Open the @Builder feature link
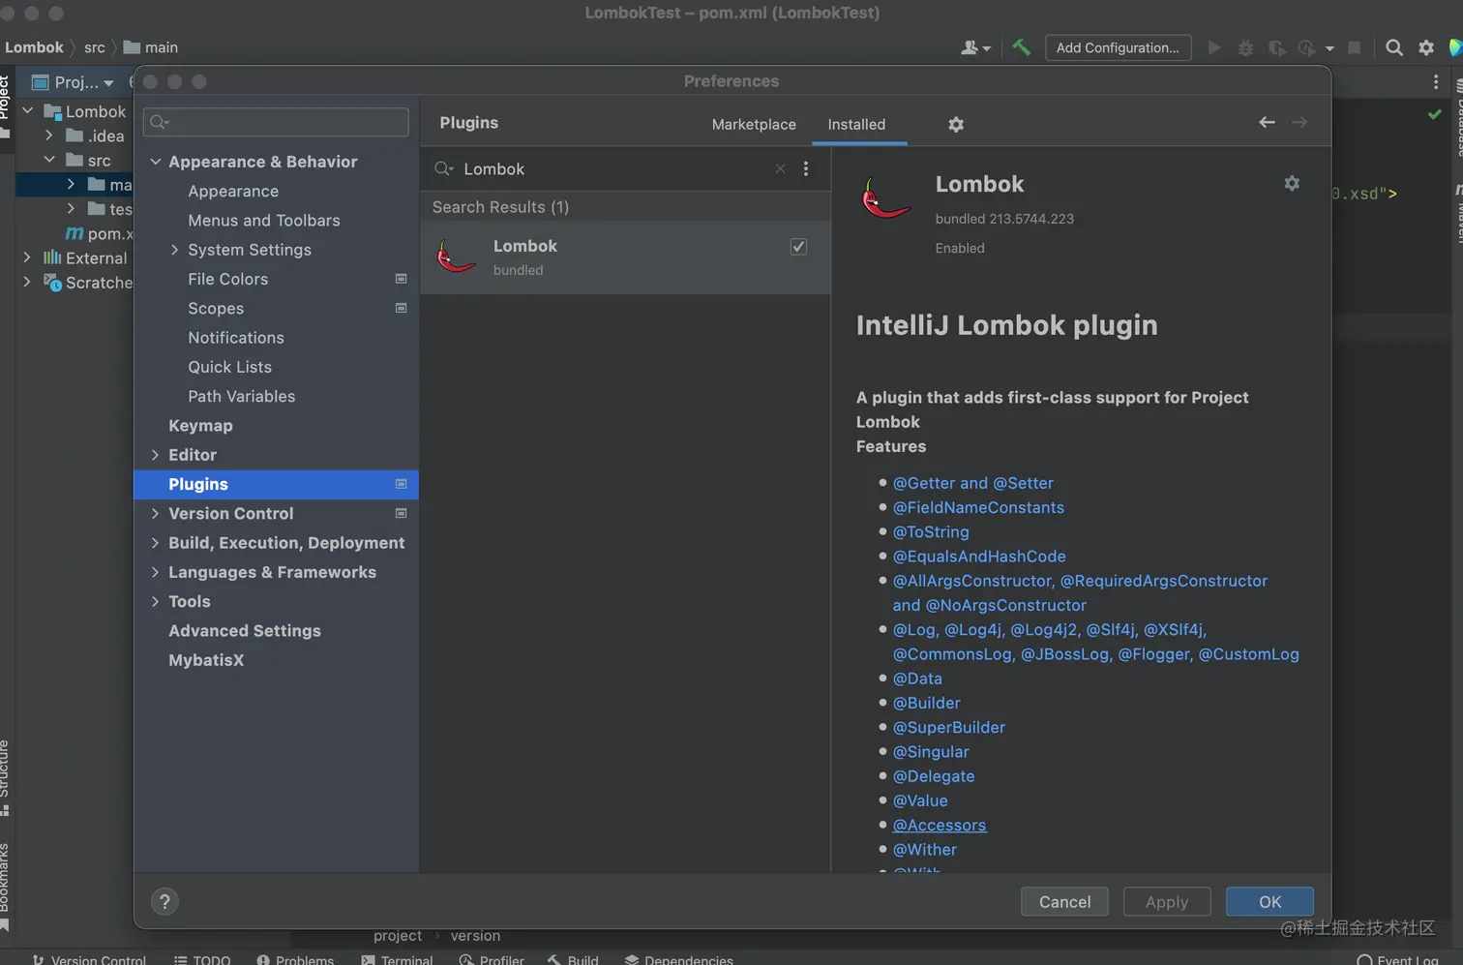 926,703
